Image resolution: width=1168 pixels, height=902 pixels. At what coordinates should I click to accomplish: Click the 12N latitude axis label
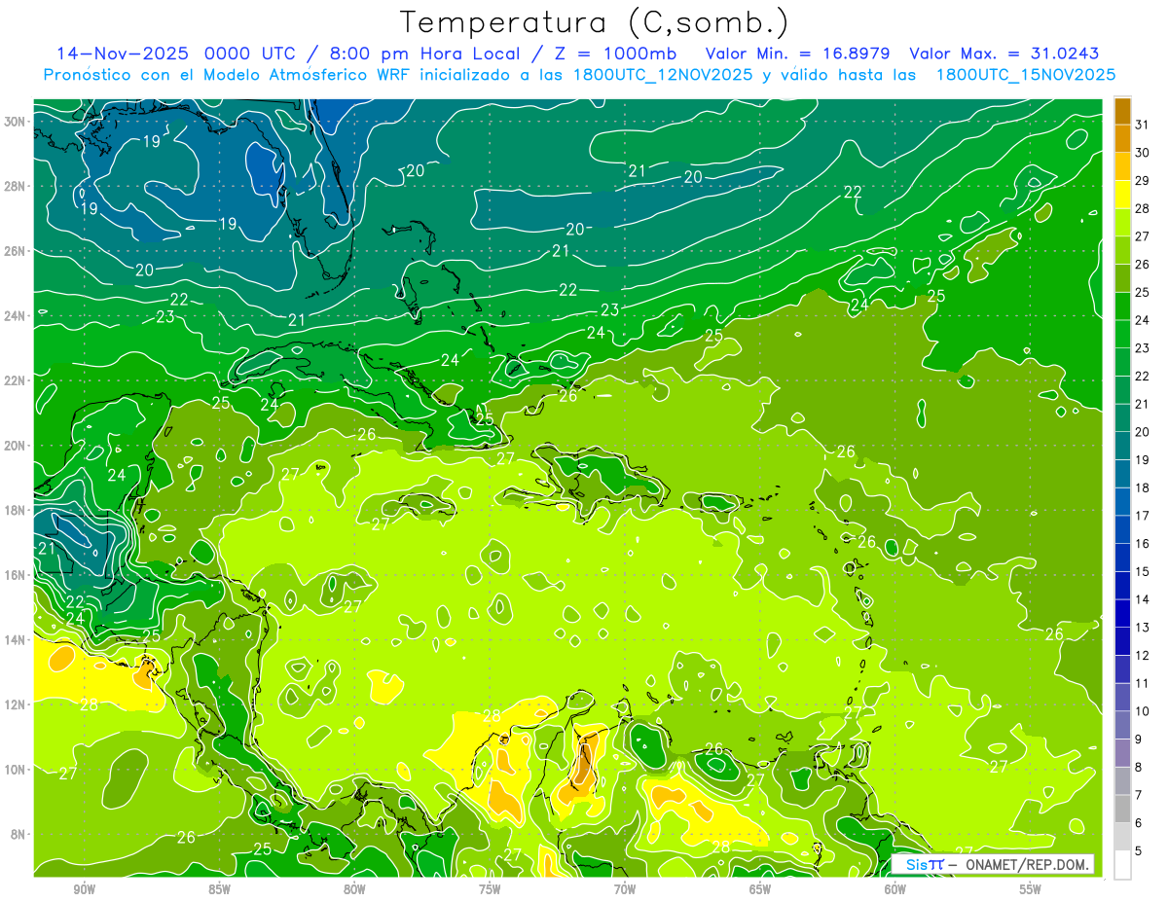(x=16, y=704)
